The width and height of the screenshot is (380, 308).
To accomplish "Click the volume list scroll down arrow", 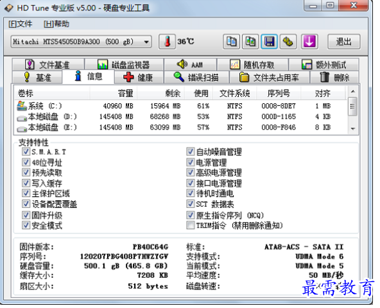I will point(353,129).
